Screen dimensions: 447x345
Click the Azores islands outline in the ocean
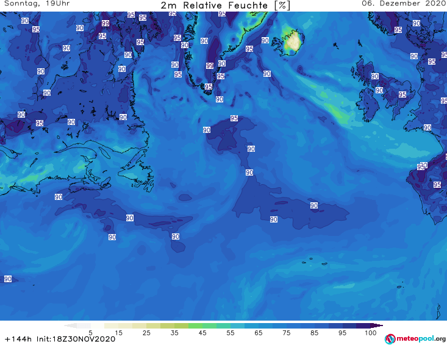coord(315,261)
